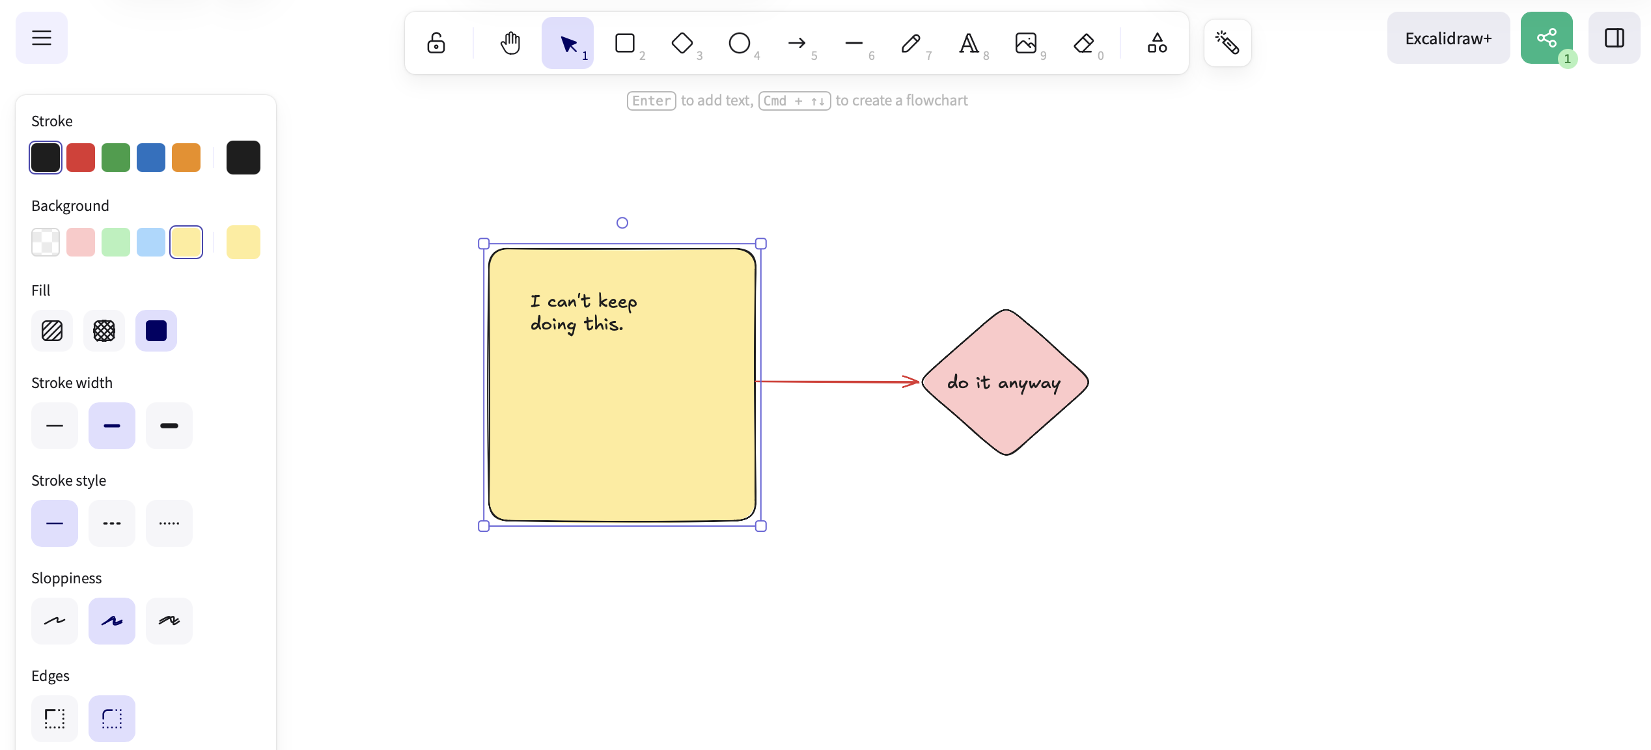Pick orange stroke color swatch
The height and width of the screenshot is (750, 1651).
[x=186, y=158]
